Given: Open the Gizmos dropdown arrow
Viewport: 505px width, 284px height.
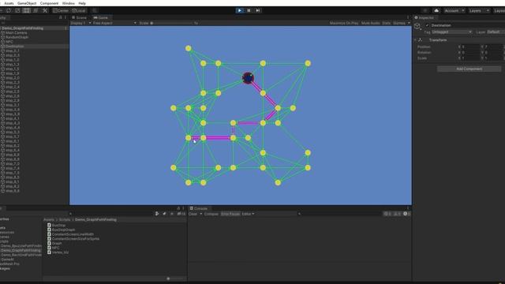Looking at the screenshot, I should [x=409, y=23].
